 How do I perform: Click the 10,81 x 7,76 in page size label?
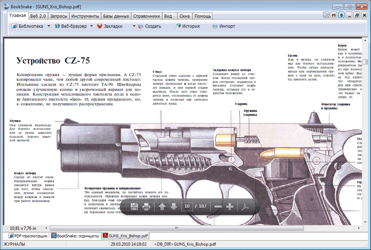(23, 228)
